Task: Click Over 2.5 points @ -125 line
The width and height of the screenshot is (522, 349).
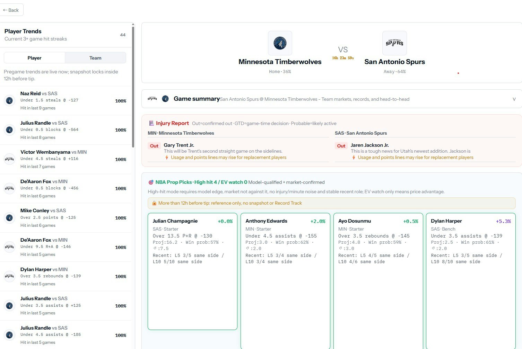Action: coord(48,218)
